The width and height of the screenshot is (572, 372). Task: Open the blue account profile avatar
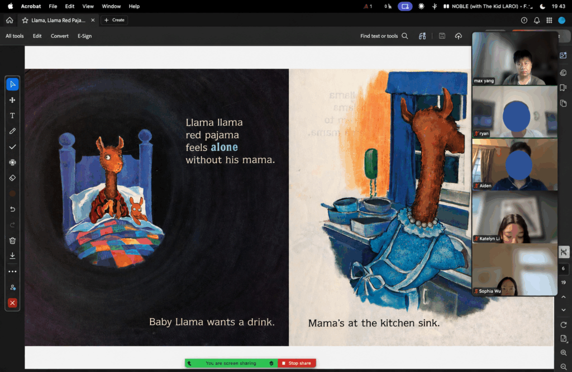pyautogui.click(x=562, y=21)
